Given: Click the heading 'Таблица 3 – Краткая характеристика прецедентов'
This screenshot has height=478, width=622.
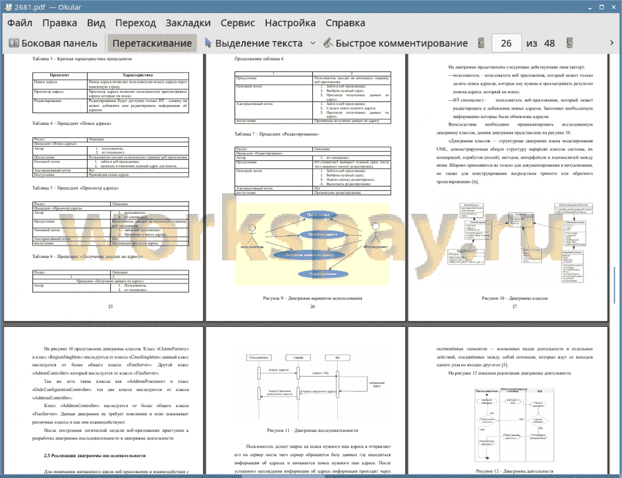Looking at the screenshot, I should [x=81, y=58].
